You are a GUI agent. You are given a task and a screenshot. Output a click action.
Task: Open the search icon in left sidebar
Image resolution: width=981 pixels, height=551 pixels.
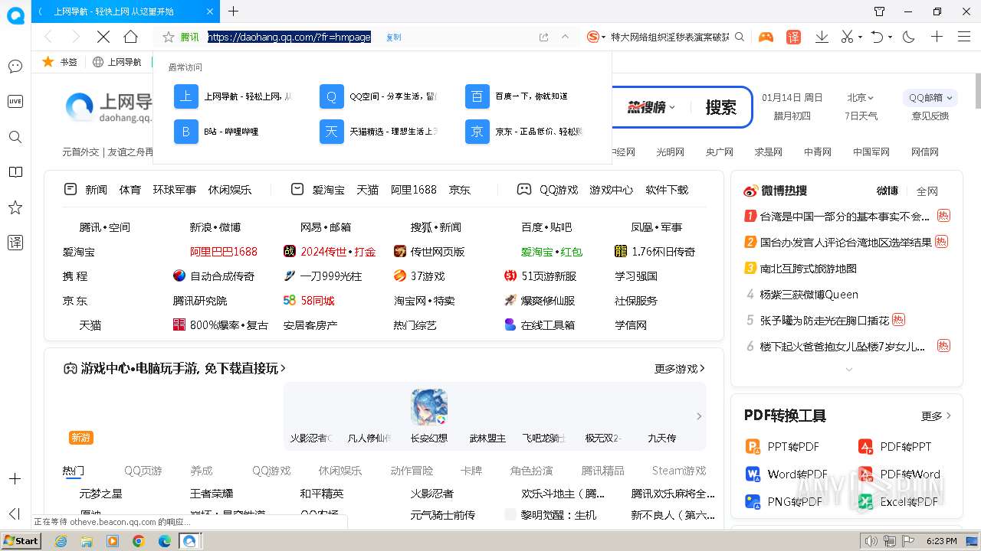click(x=15, y=137)
